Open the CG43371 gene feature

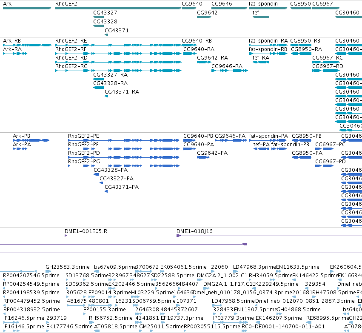coord(106,35)
